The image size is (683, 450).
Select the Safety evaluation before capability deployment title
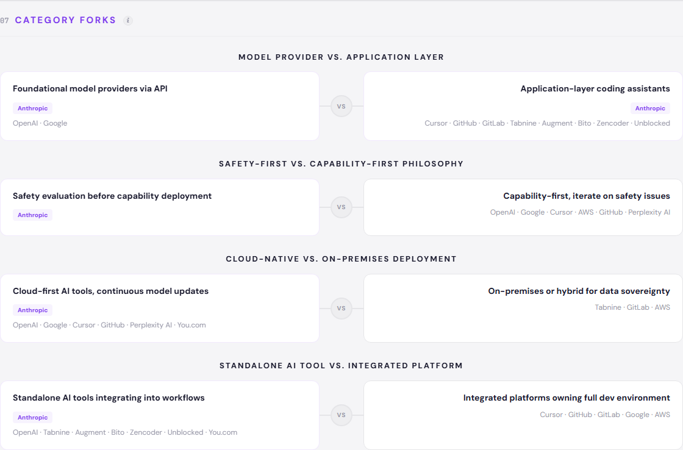(112, 196)
